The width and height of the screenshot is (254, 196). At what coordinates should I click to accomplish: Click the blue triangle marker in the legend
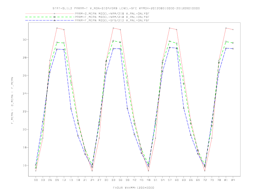click(55, 20)
